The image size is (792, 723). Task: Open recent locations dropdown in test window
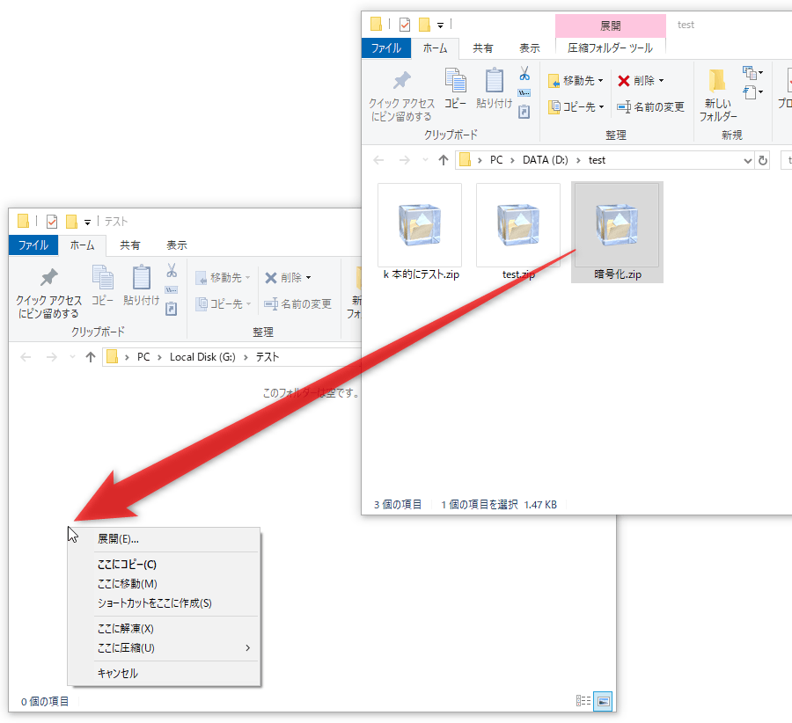(425, 161)
